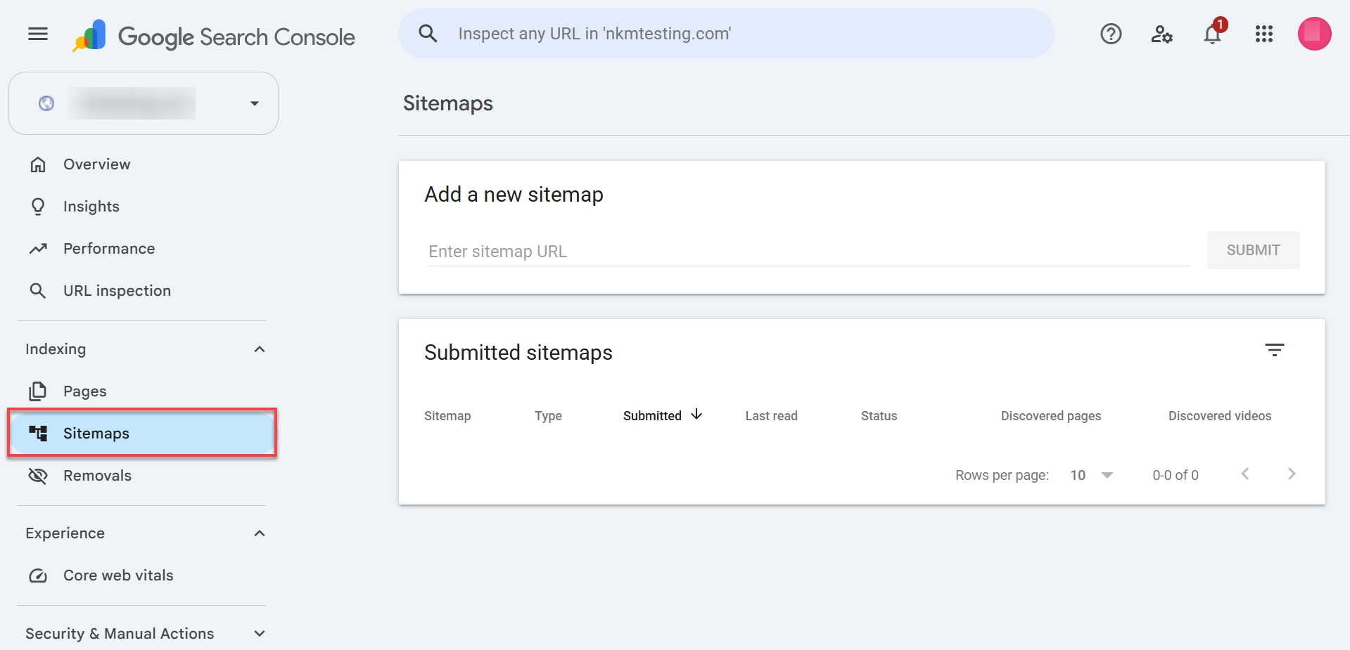
Task: Click the SUBMIT sitemap button
Action: [1253, 250]
